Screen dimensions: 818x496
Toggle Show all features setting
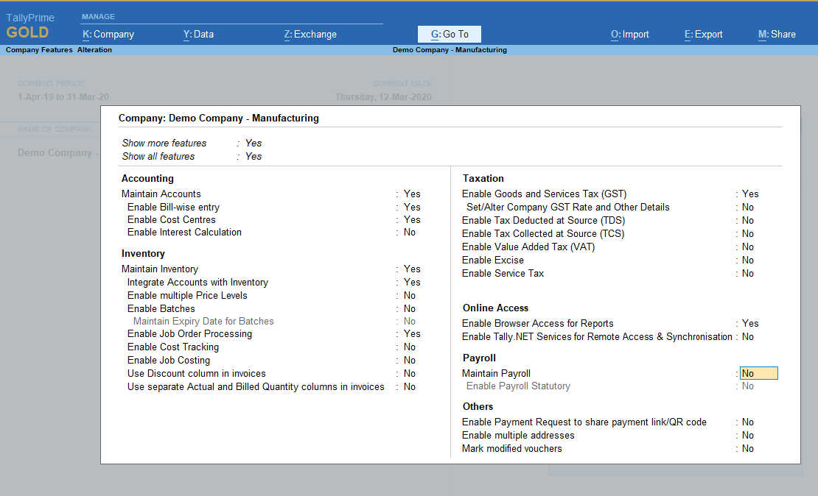pos(254,156)
